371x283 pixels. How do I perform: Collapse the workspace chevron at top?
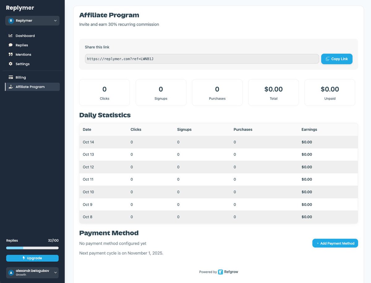(55, 20)
